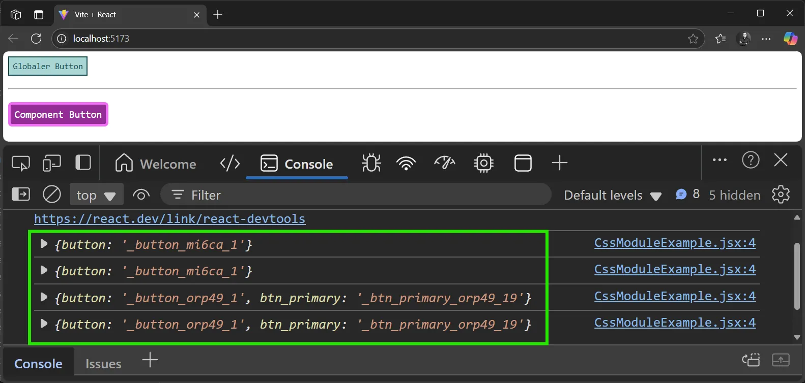Open the Memory panel chip icon
The width and height of the screenshot is (805, 383).
pyautogui.click(x=483, y=163)
